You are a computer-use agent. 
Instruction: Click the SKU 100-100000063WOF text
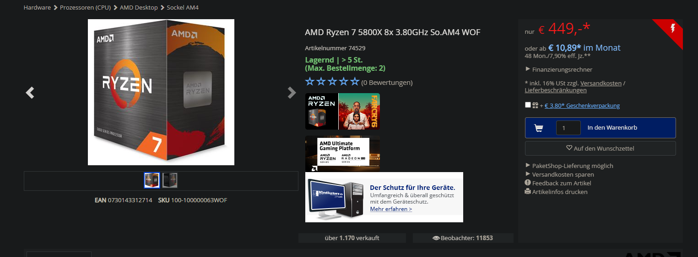(x=193, y=200)
